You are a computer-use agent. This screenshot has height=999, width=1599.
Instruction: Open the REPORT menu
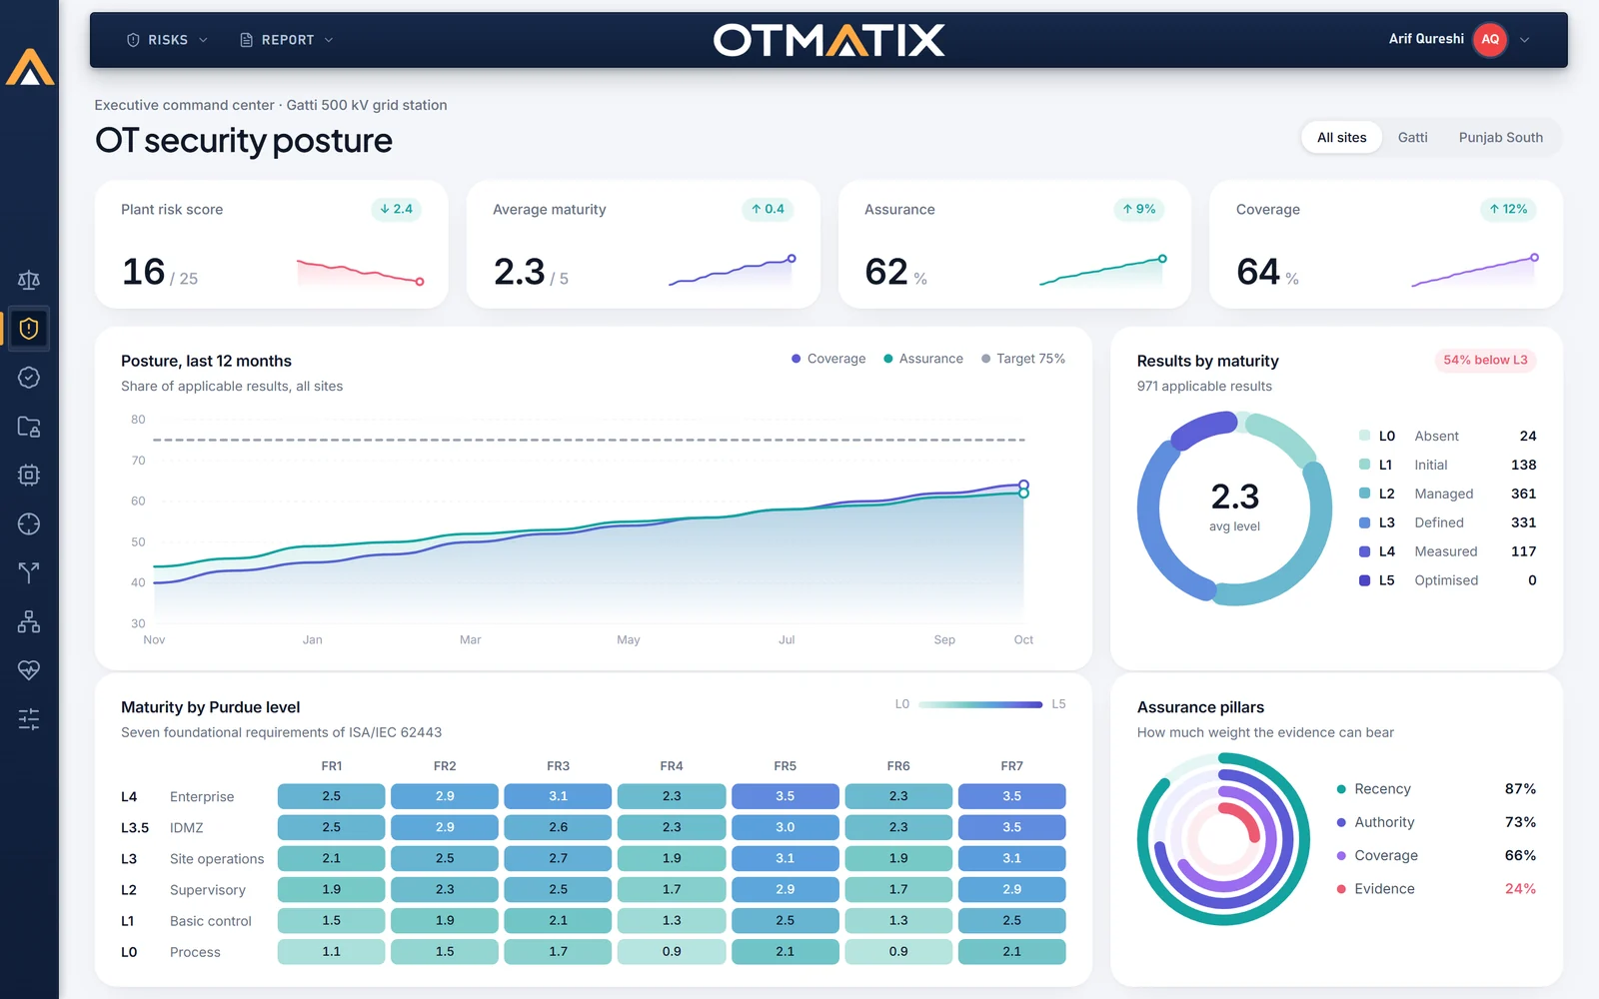pos(287,40)
